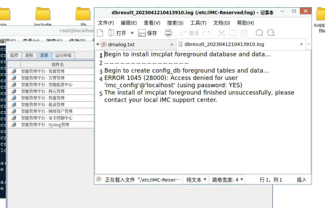Select the 智能管理平台 - 性能管理 row

50,98
